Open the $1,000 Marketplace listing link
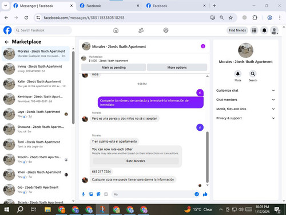The width and height of the screenshot is (286, 215). click(108, 61)
